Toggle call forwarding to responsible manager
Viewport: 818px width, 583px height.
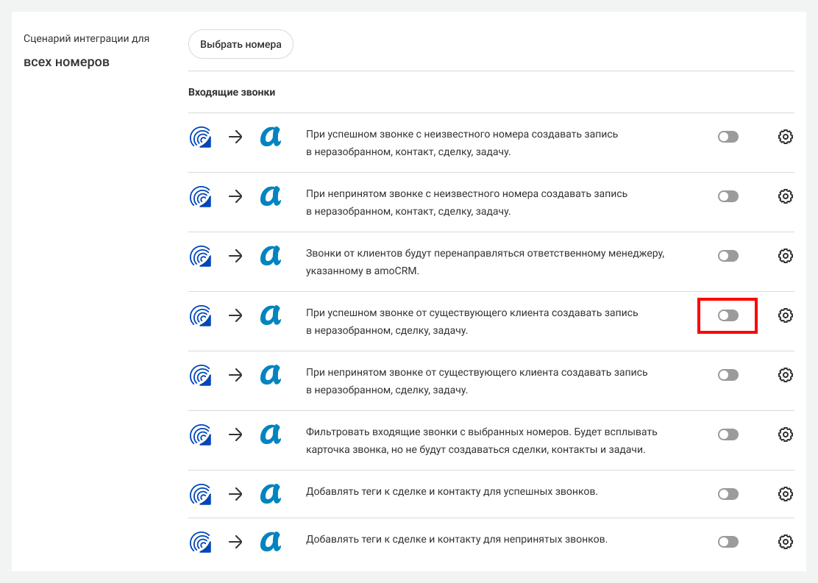(x=728, y=256)
